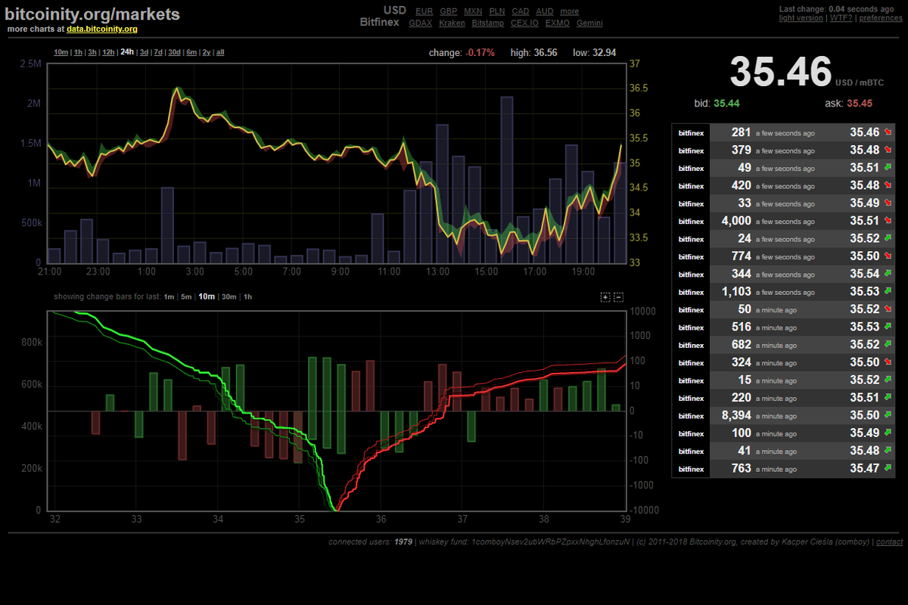Switch to the light version
This screenshot has height=605, width=908.
(x=801, y=17)
